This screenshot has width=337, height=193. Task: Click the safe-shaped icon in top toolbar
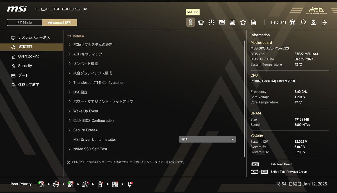[x=233, y=22]
